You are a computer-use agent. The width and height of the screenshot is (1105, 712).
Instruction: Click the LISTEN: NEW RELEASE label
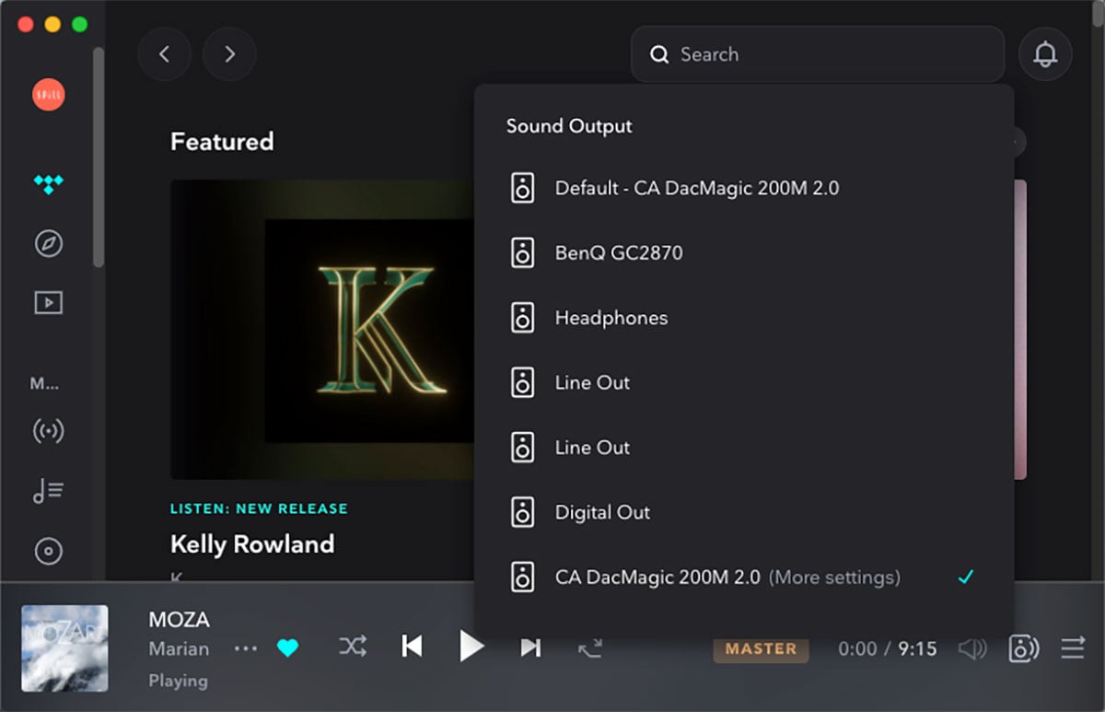coord(259,508)
